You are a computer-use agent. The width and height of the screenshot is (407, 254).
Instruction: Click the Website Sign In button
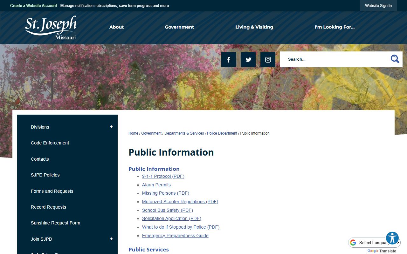click(x=378, y=6)
